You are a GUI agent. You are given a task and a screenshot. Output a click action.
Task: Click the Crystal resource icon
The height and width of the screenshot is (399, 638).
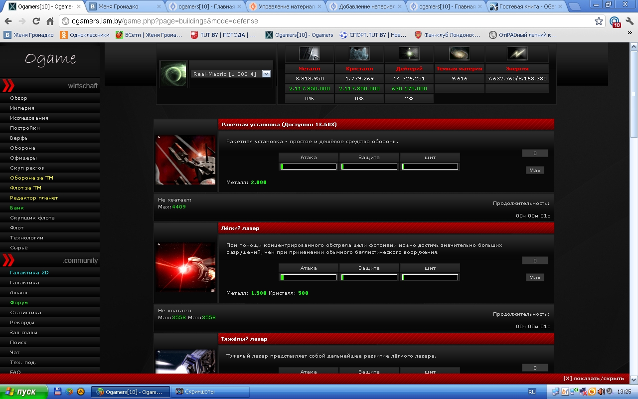pos(359,53)
